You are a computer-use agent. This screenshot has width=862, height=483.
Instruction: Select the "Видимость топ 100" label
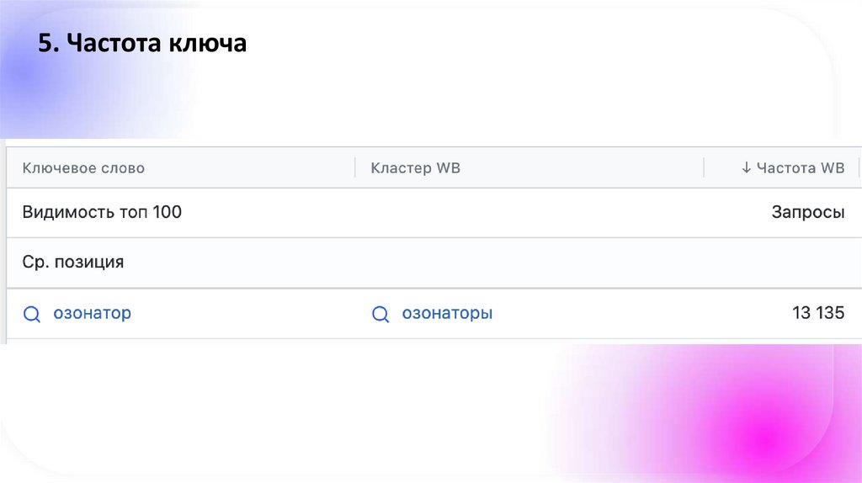click(x=102, y=213)
